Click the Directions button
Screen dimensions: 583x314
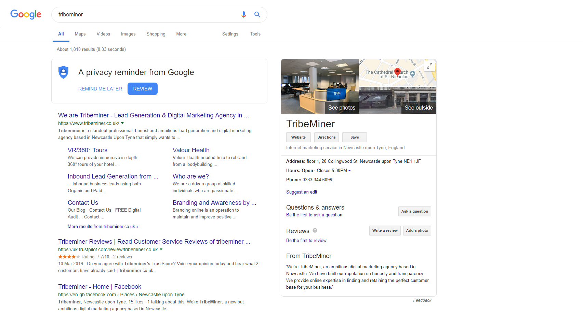[x=327, y=137]
